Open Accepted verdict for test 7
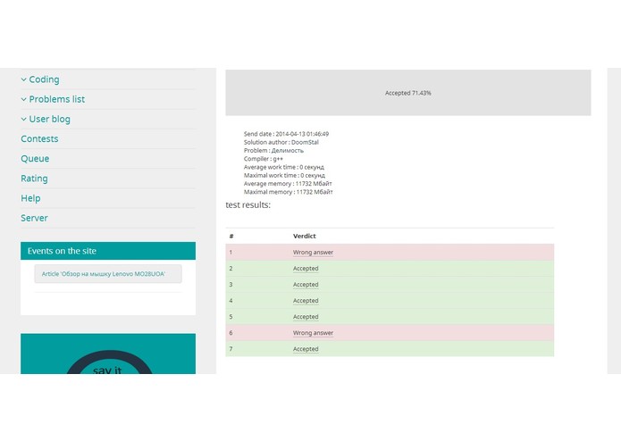 pos(306,349)
